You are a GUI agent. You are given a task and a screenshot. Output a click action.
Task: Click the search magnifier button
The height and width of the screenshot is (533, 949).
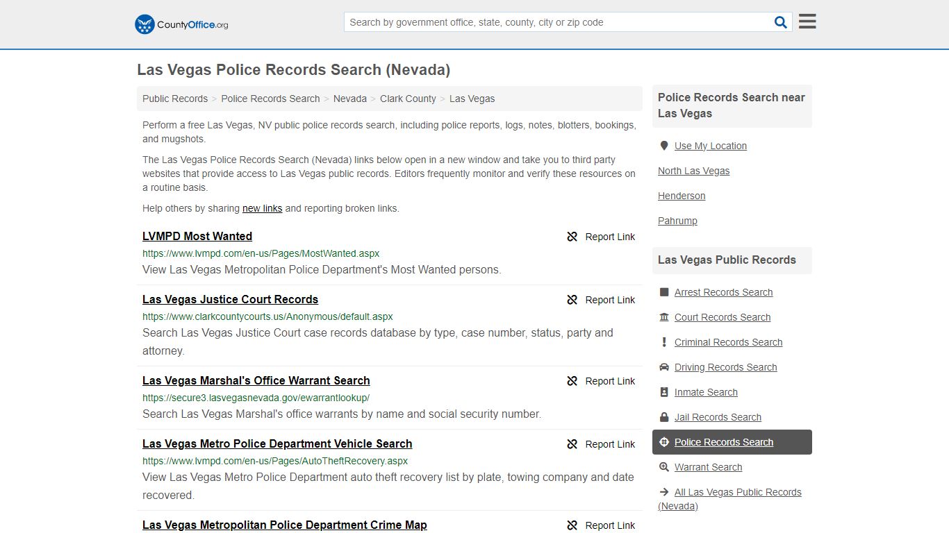(x=781, y=22)
